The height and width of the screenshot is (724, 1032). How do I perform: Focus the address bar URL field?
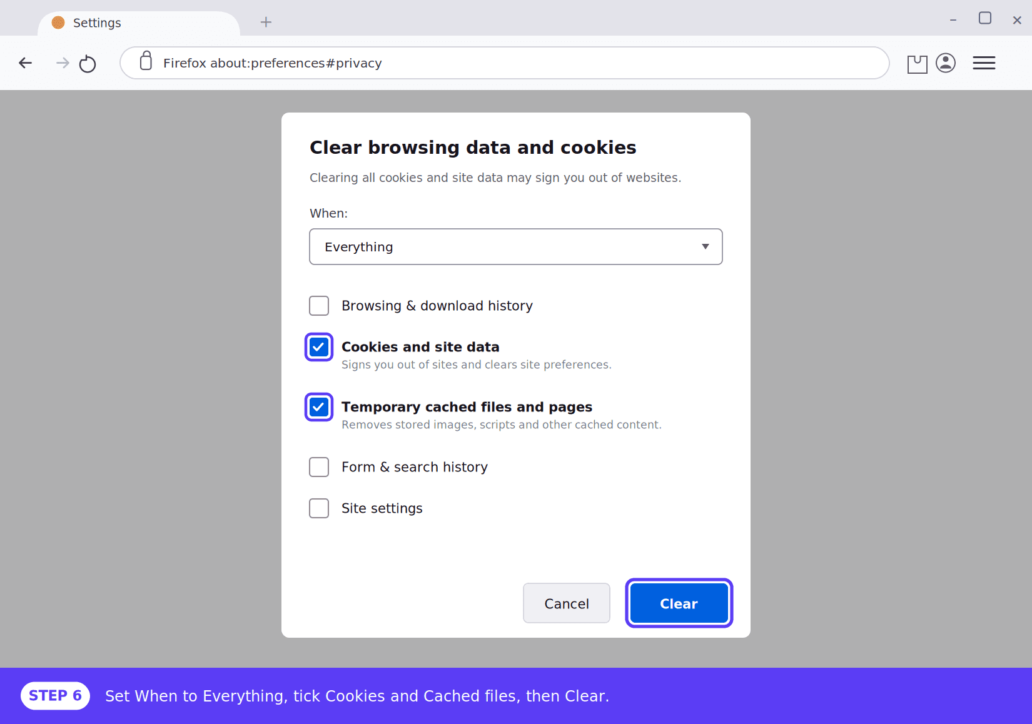(505, 63)
